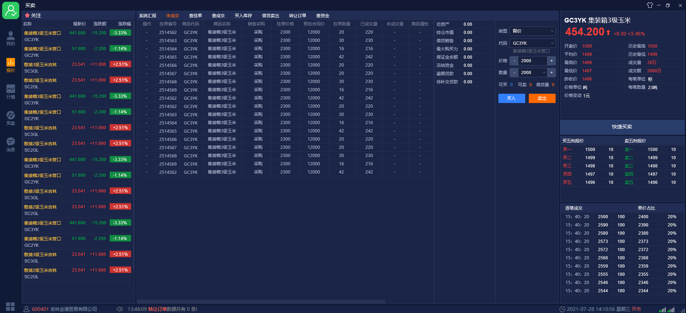Screen dimensions: 686x313
Task: Switch to 借货卖出 tab
Action: click(270, 16)
